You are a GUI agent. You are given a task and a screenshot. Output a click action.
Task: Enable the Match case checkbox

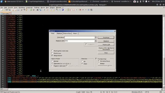52,53
